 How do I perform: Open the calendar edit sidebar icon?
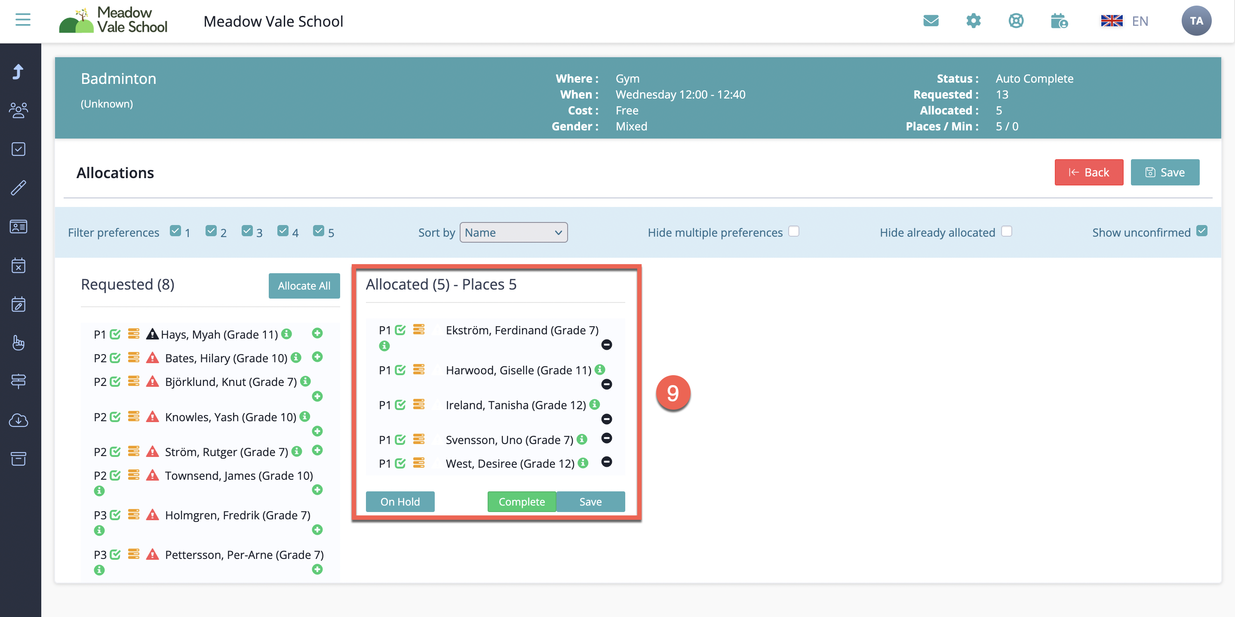coord(18,304)
